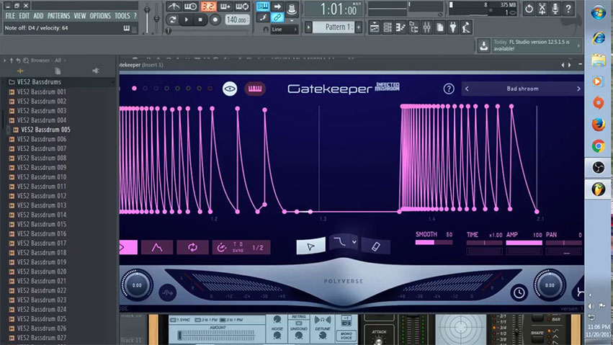Click the microphone record icon
This screenshot has width=613, height=345.
(x=555, y=9)
